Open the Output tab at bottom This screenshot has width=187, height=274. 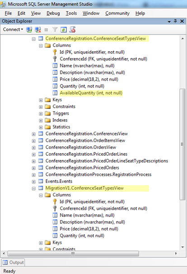pos(13,262)
